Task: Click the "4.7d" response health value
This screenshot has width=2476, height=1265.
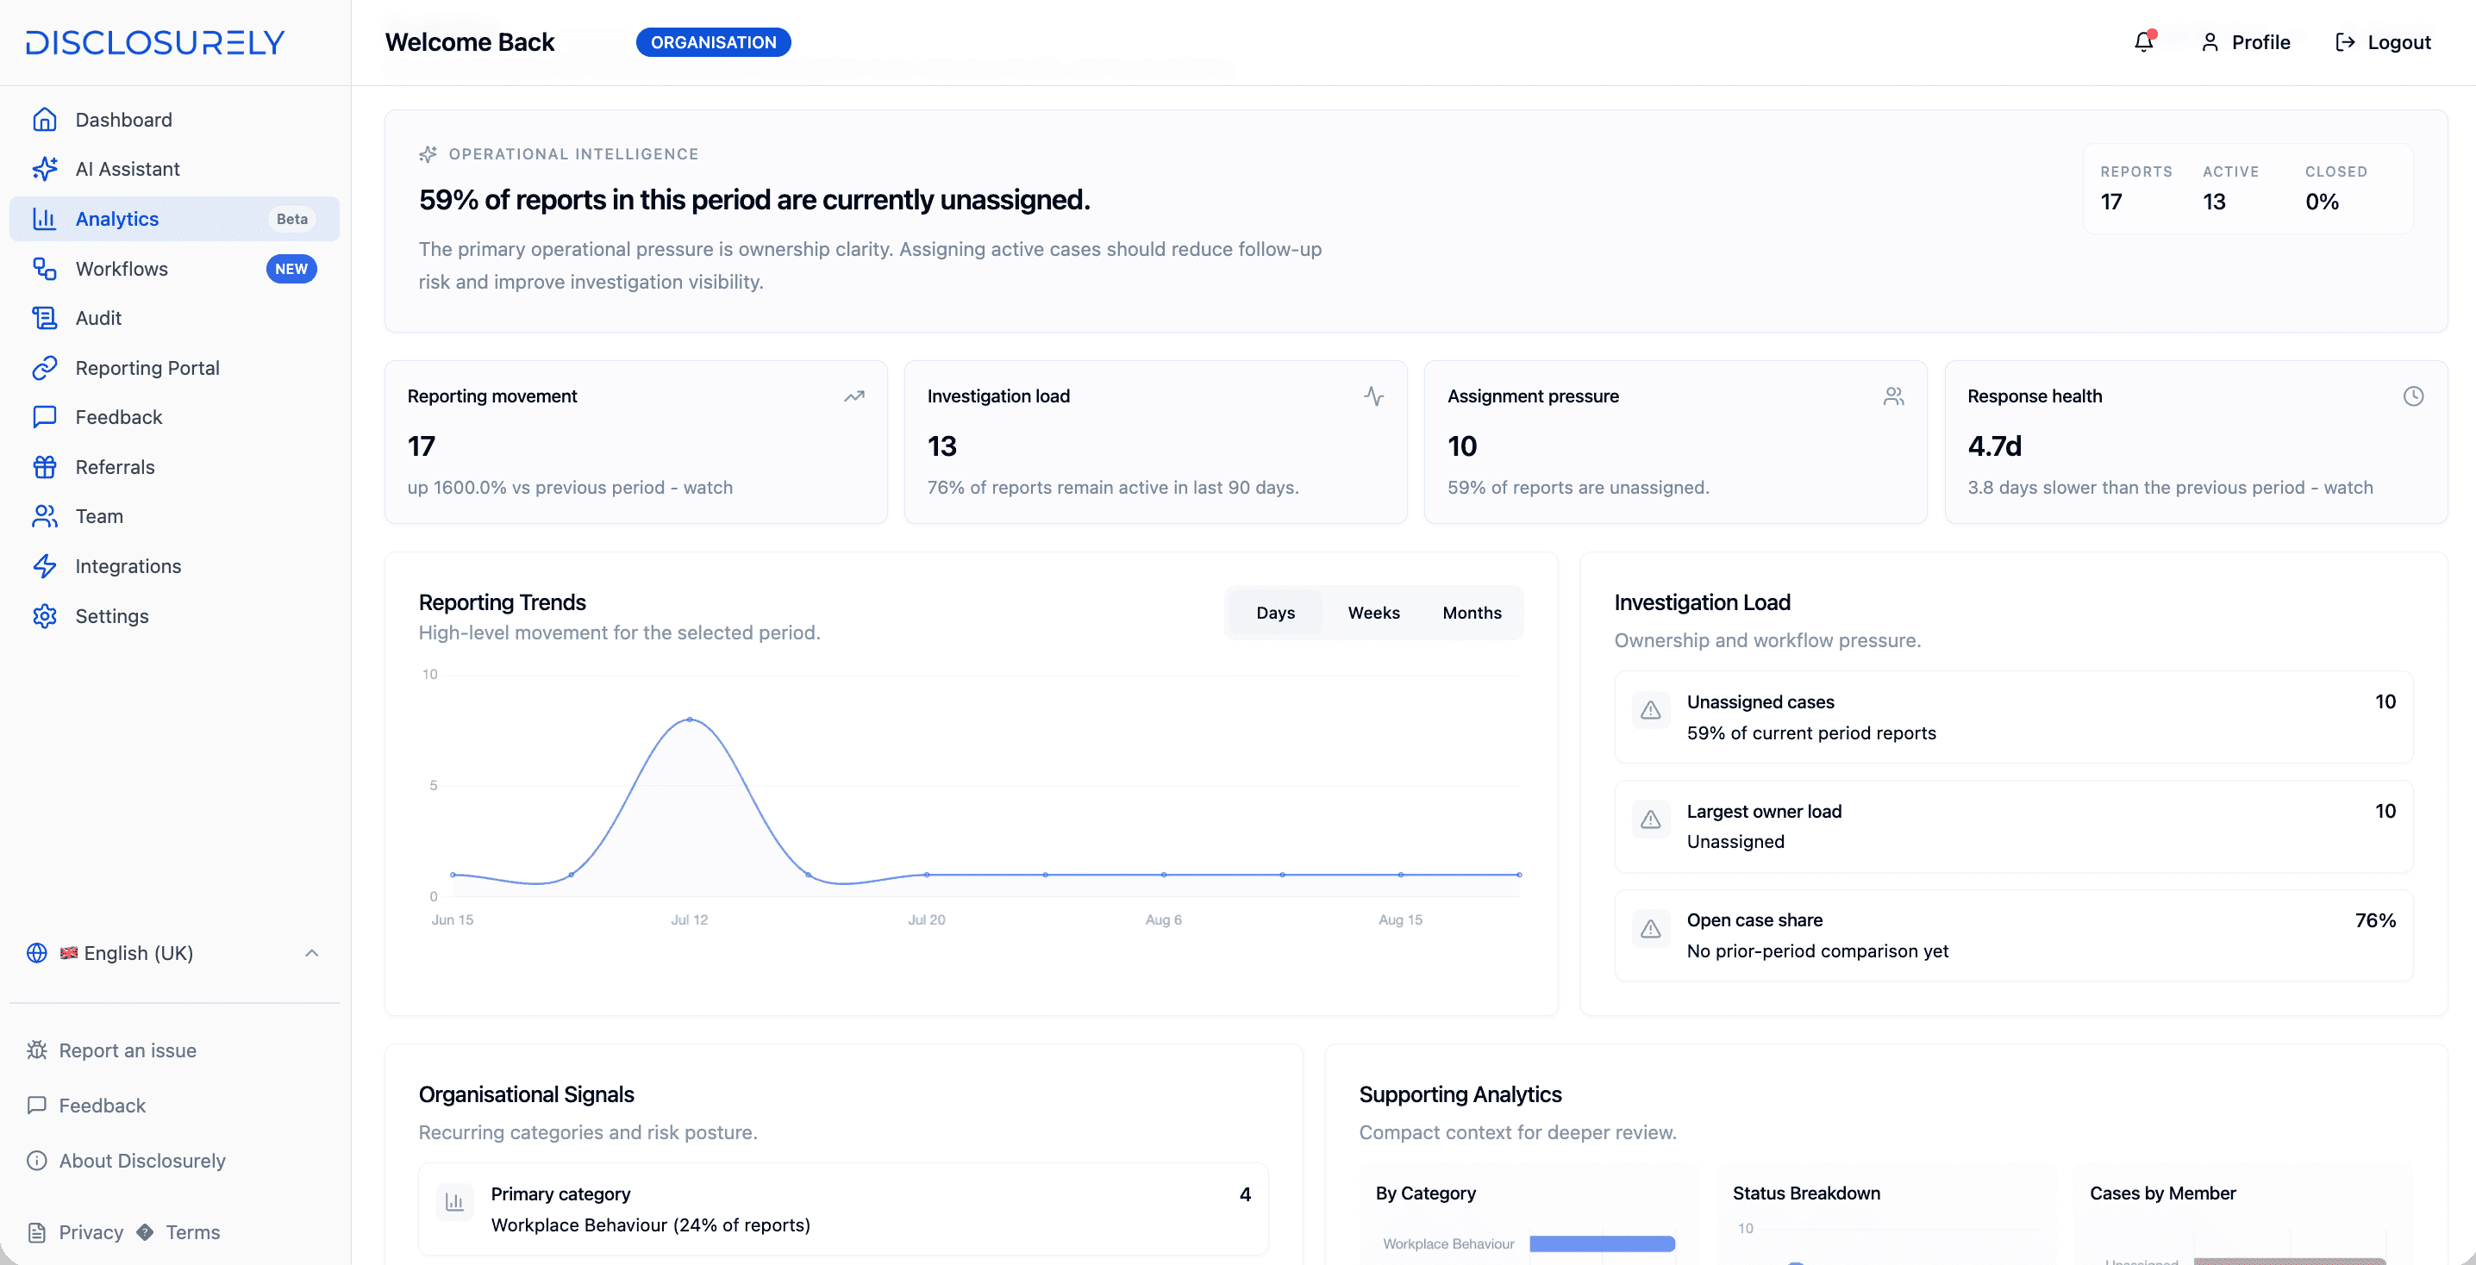Action: pos(1994,446)
